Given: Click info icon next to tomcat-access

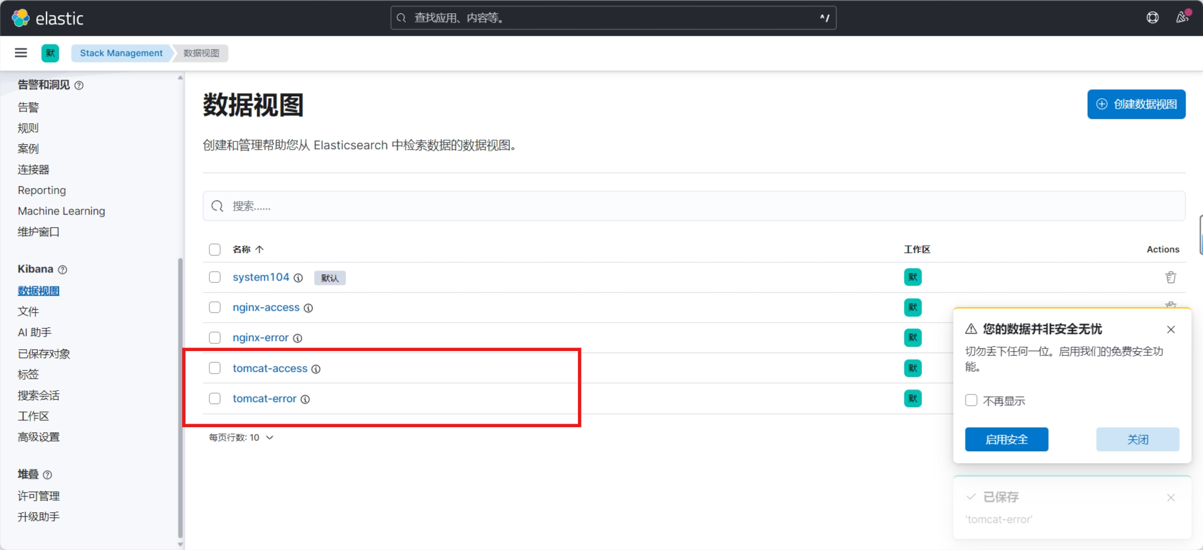Looking at the screenshot, I should 316,369.
